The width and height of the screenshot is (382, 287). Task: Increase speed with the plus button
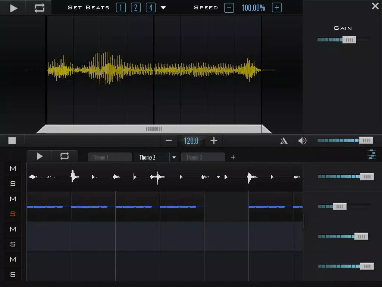tap(277, 7)
